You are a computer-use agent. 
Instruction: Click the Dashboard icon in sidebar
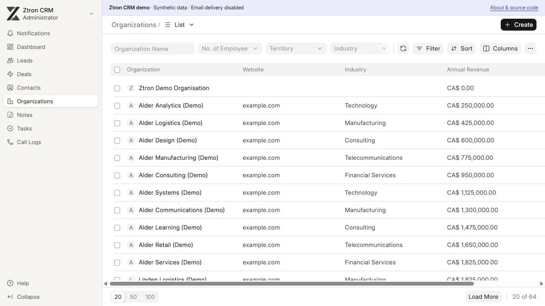pos(10,47)
